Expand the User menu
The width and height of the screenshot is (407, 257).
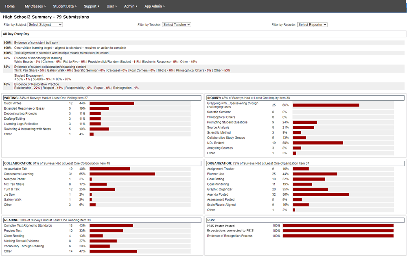(x=112, y=6)
